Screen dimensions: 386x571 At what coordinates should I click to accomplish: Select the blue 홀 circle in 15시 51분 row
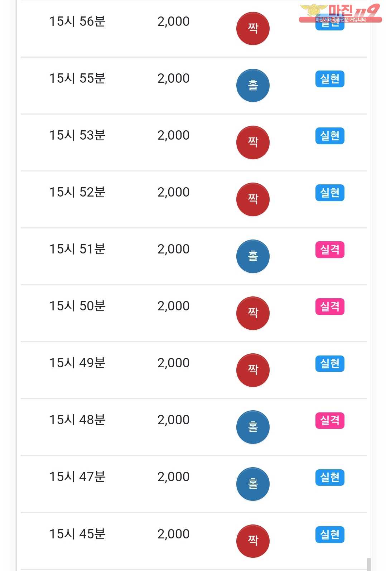(253, 256)
